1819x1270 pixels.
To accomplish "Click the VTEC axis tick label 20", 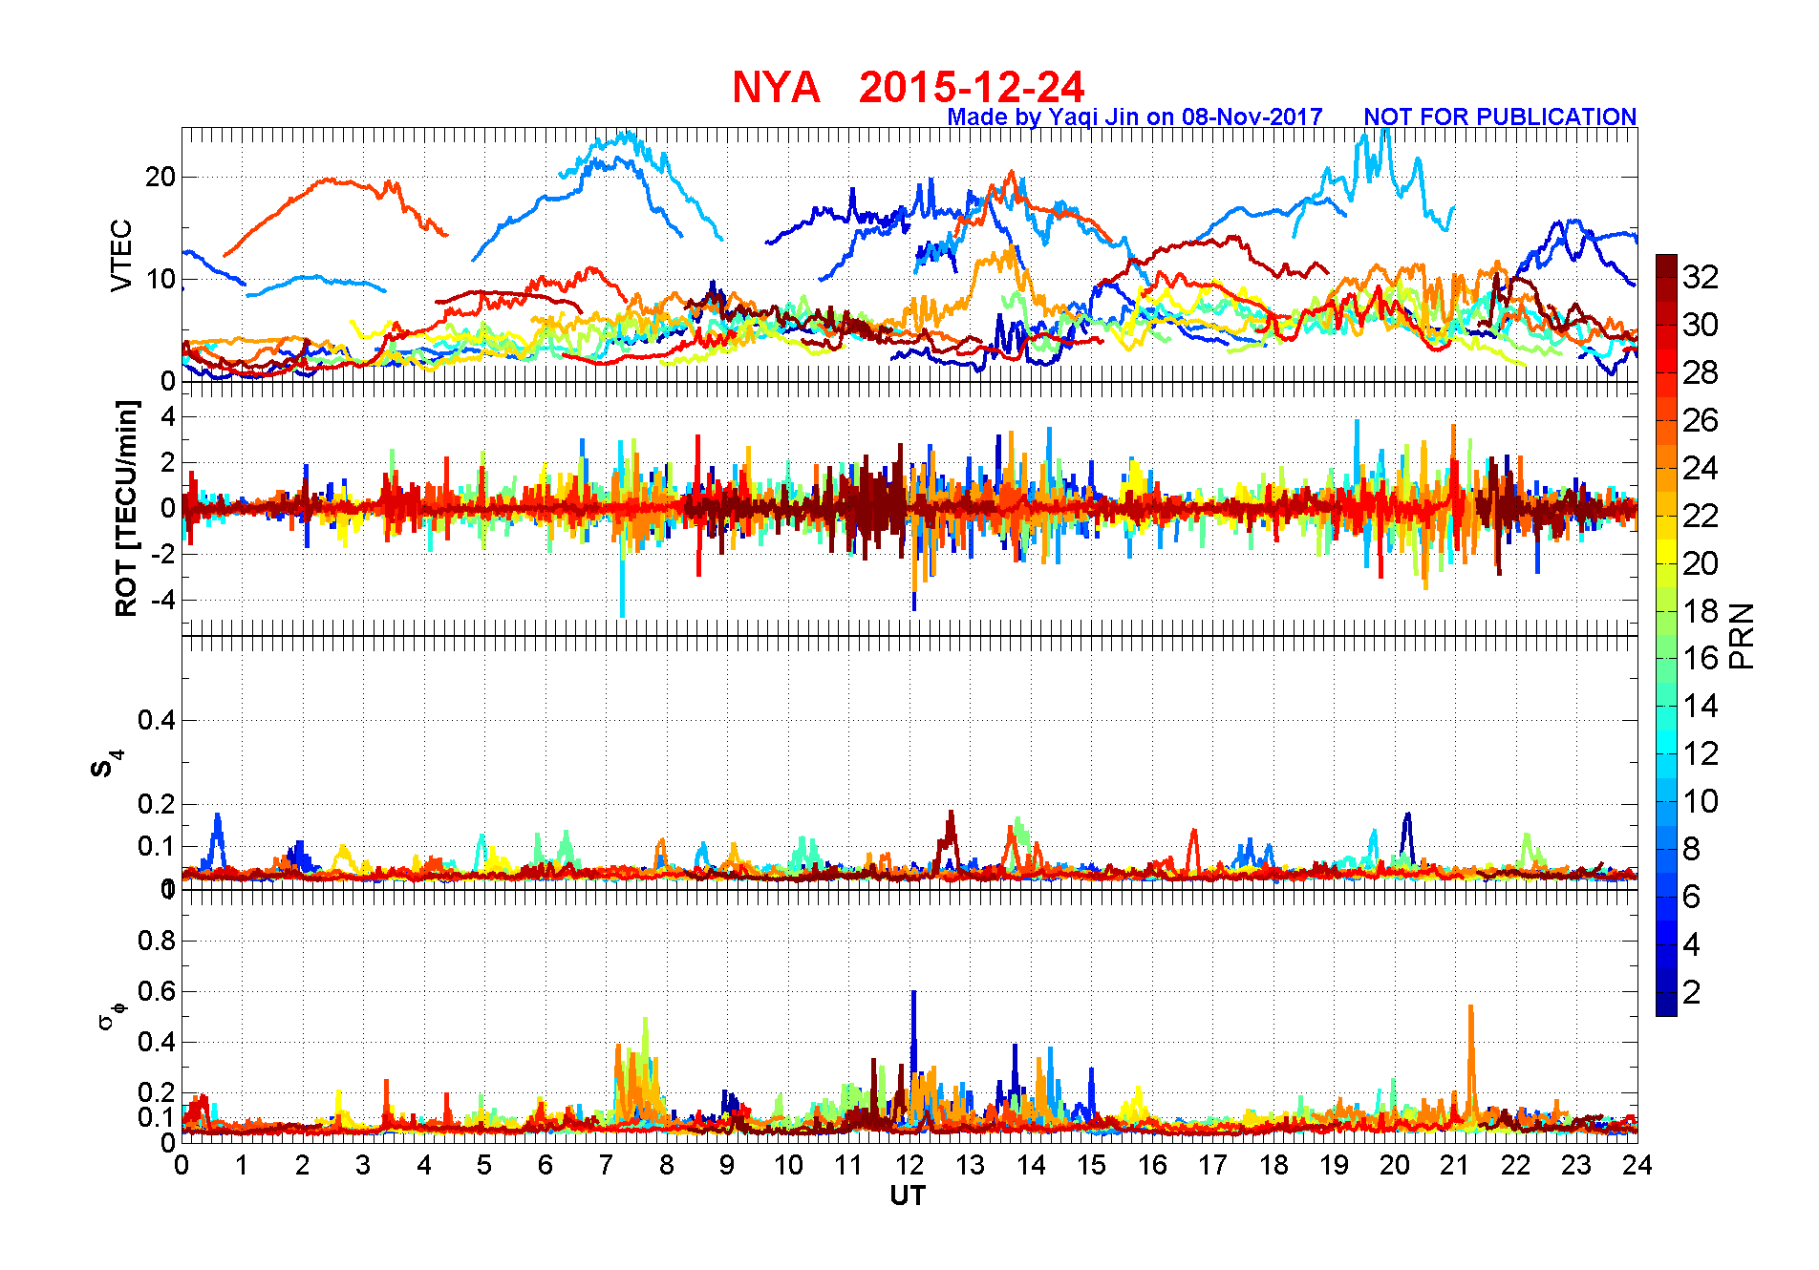I will pos(160,177).
